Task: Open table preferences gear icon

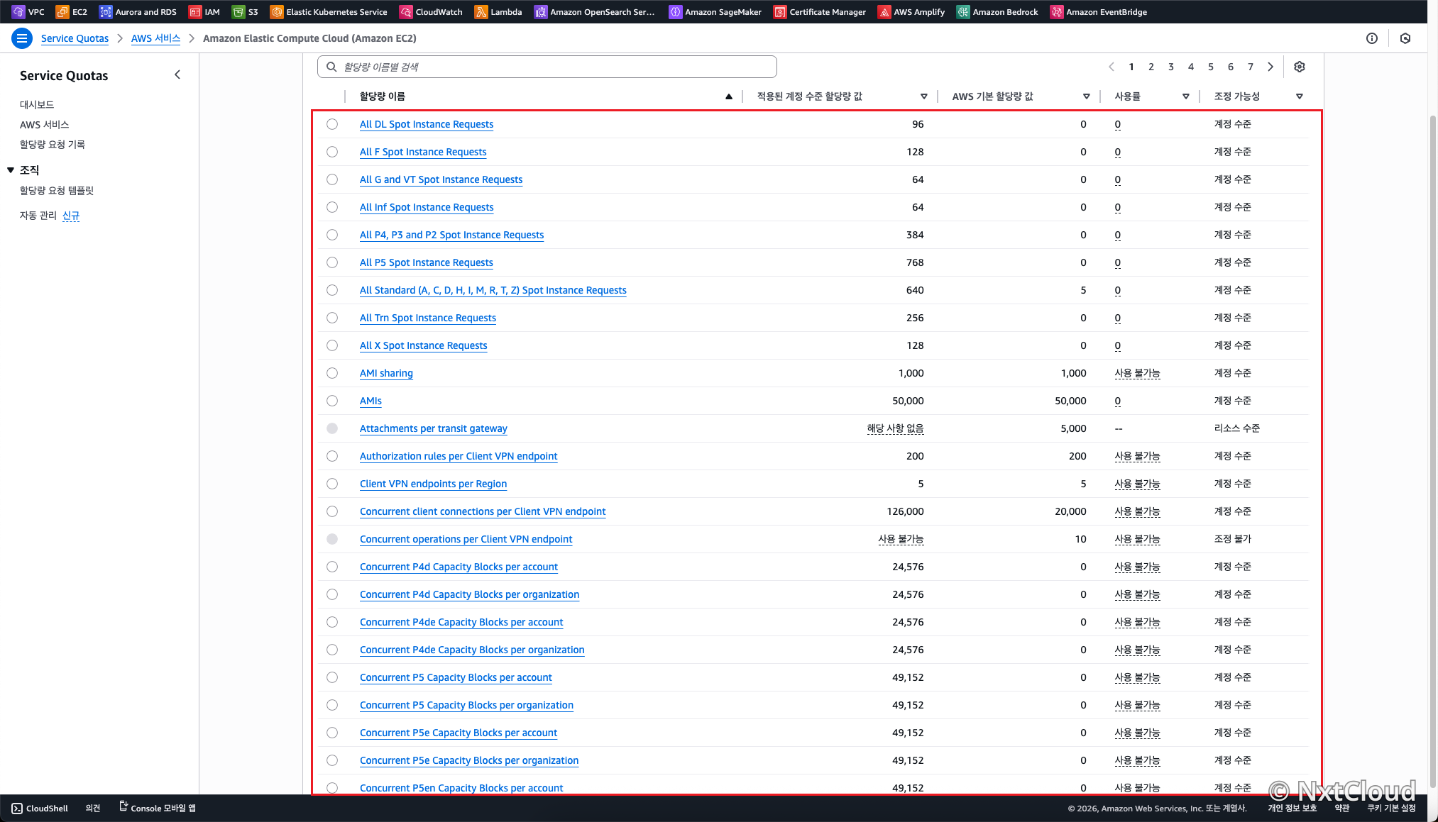Action: pyautogui.click(x=1300, y=67)
